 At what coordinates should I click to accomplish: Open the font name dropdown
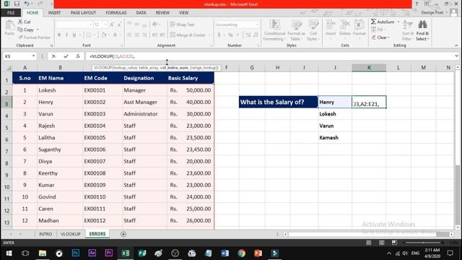[90, 25]
